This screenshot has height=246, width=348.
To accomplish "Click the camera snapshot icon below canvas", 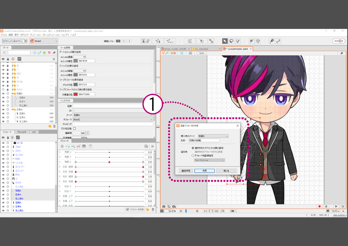I will [x=164, y=207].
